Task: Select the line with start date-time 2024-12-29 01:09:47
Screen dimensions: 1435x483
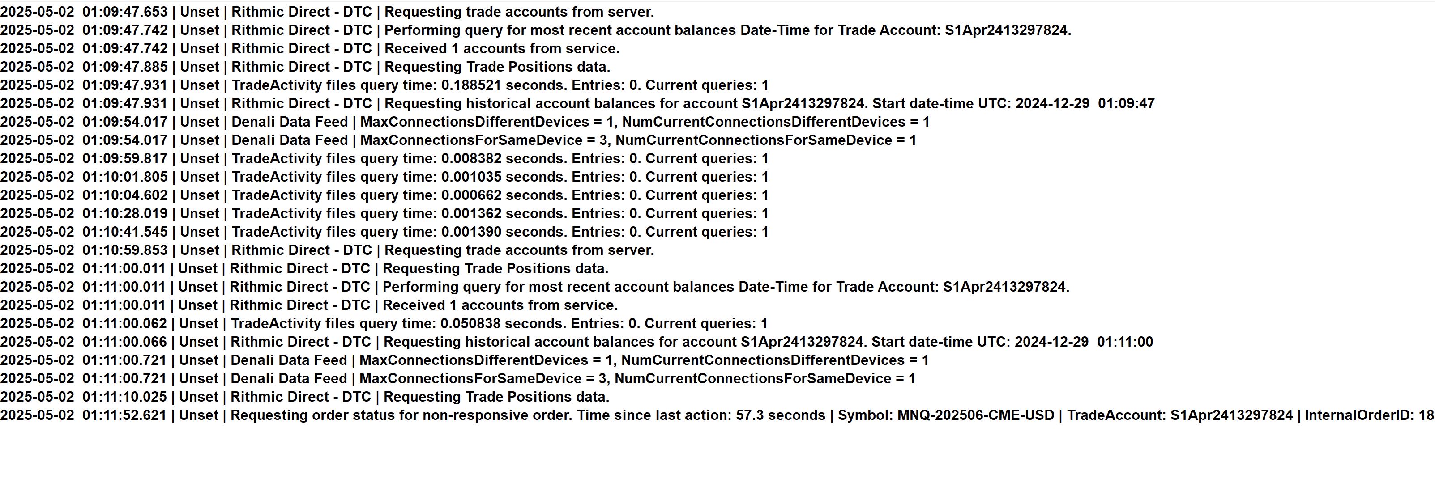Action: click(577, 103)
